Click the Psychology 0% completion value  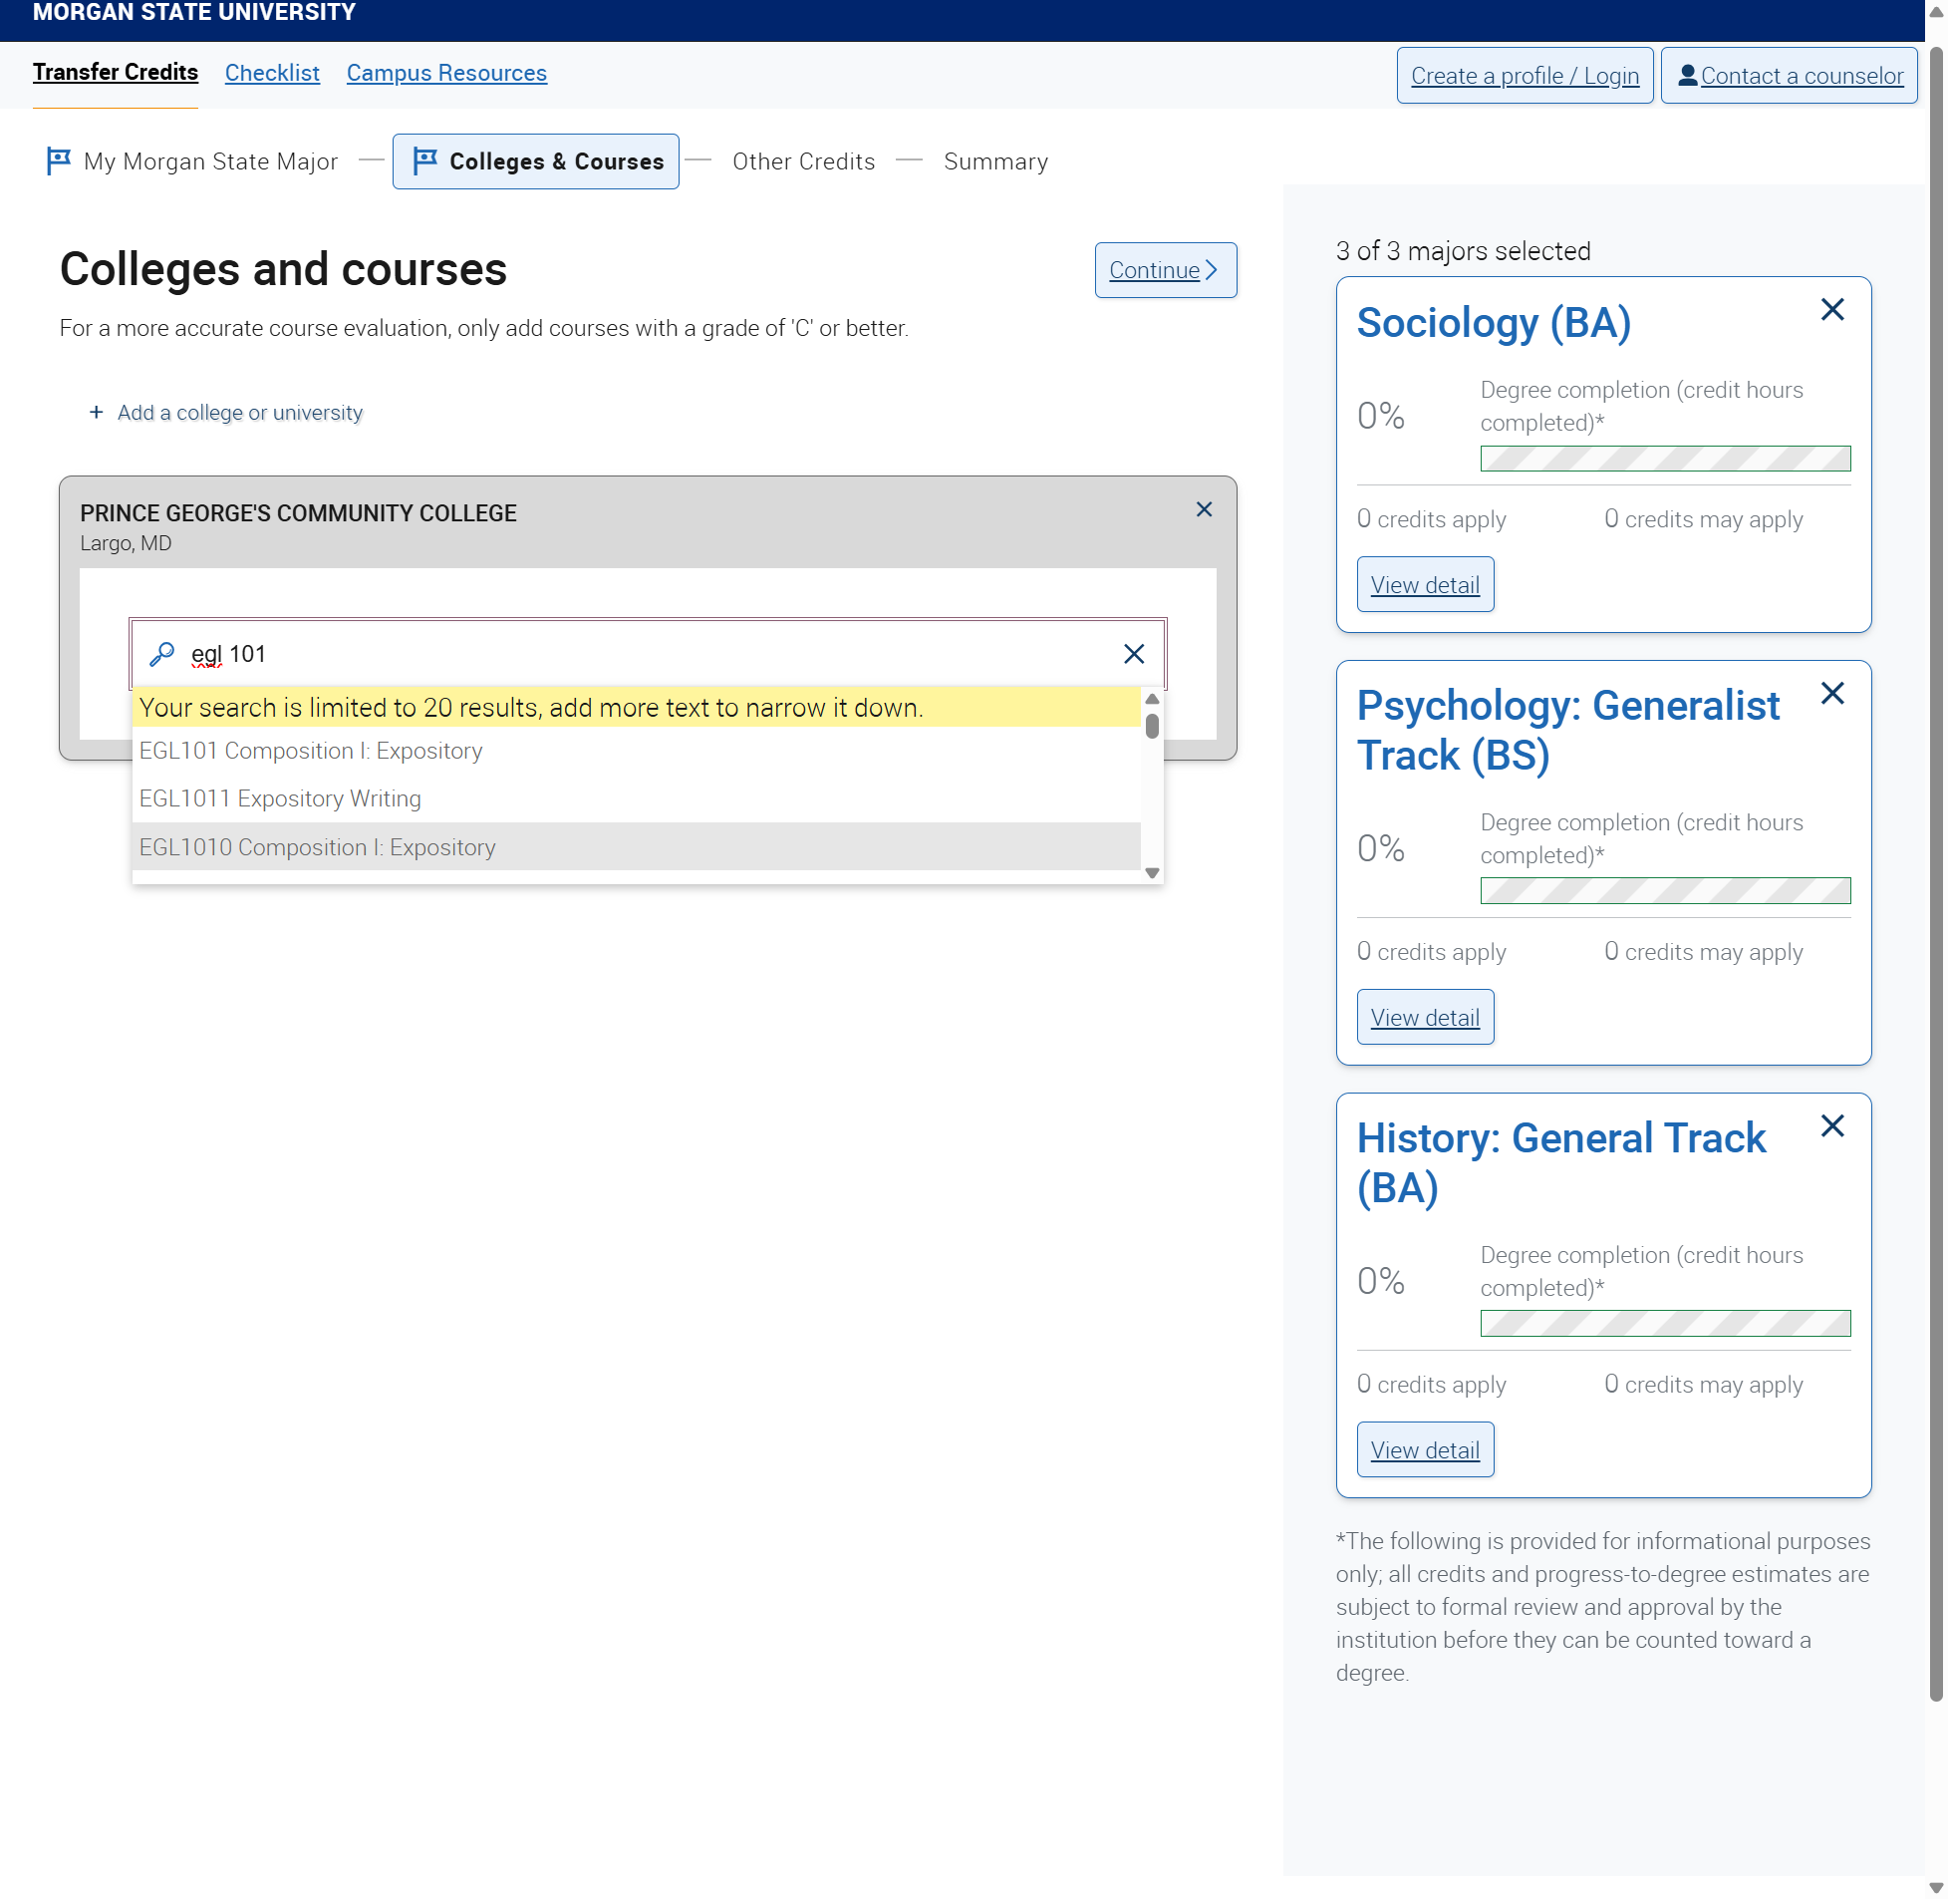(1381, 848)
